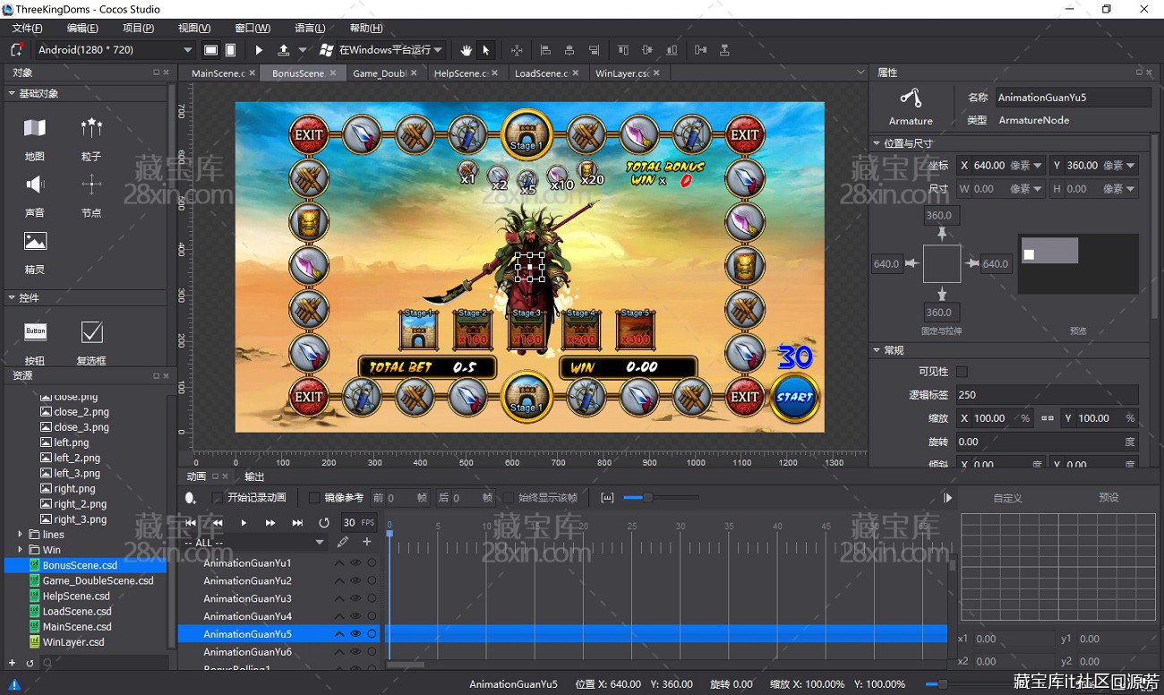Image resolution: width=1164 pixels, height=695 pixels.
Task: Toggle AnimationGuanYu3 eye visibility
Action: point(355,598)
